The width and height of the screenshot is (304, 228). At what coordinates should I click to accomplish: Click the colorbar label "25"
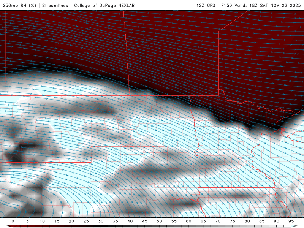coord(86,221)
